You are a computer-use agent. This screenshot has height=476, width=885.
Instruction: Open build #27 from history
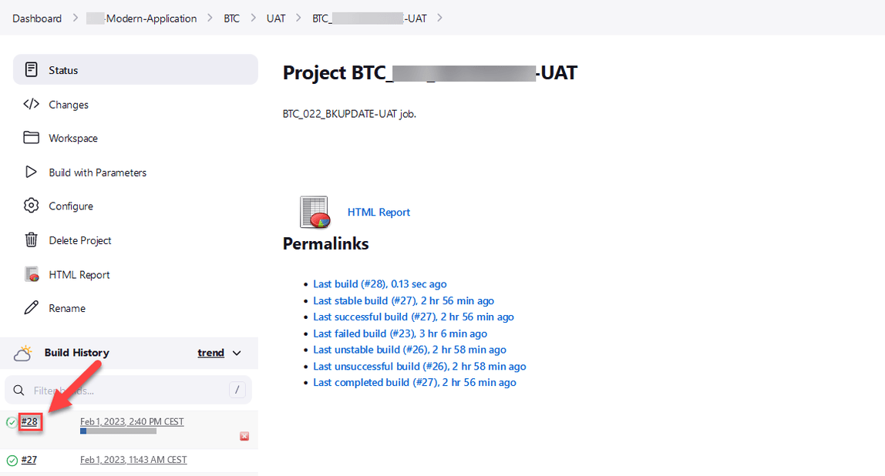(x=29, y=460)
